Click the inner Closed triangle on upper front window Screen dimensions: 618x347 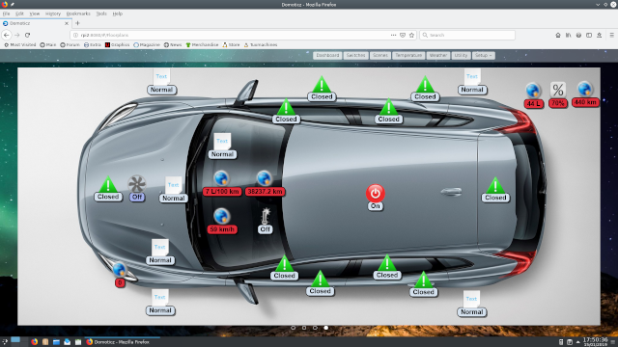point(286,107)
